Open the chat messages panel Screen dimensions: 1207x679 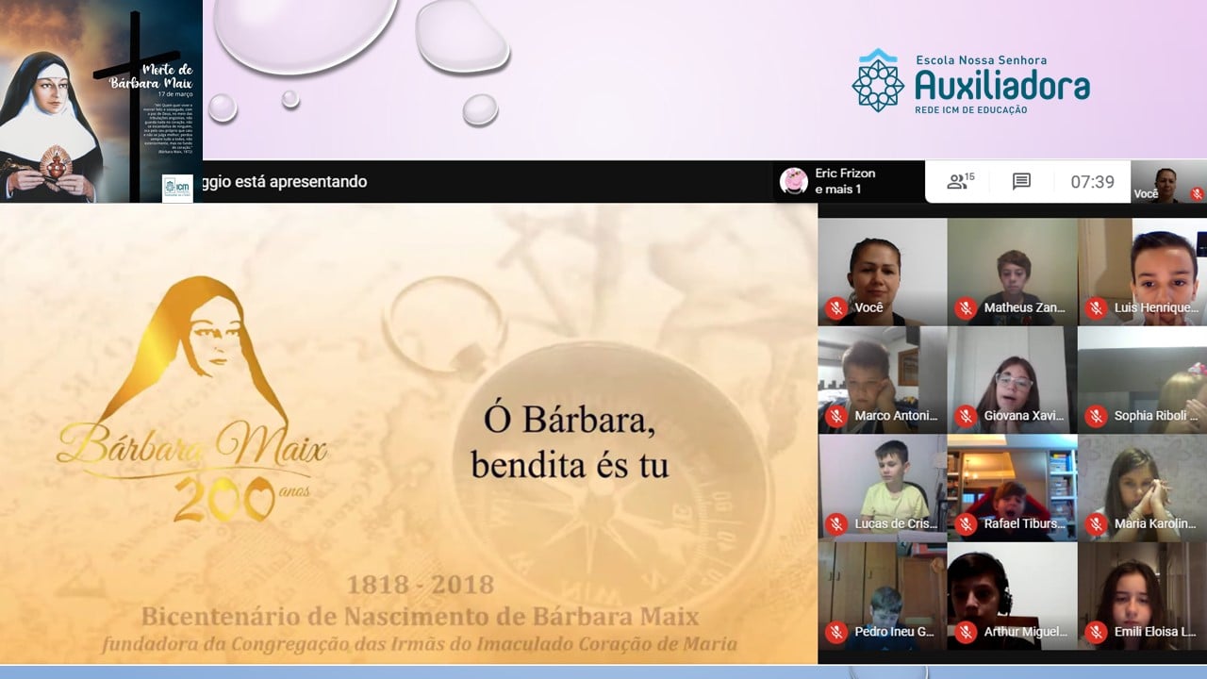(x=1021, y=181)
